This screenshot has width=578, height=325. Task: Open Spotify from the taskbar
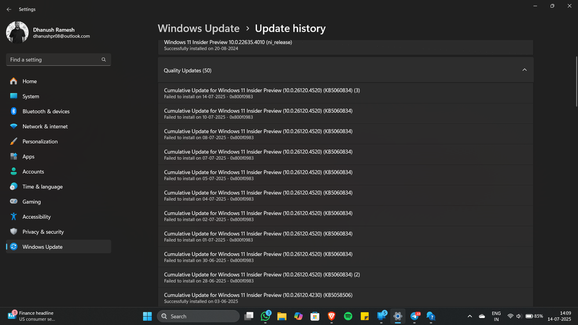(x=348, y=316)
